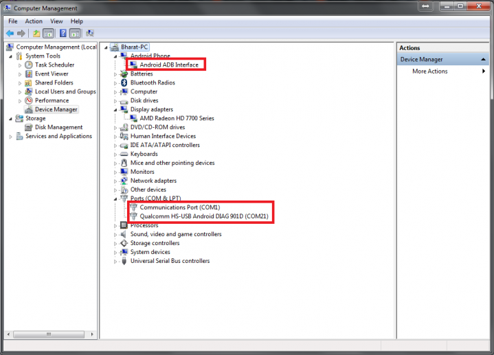Click the Back arrow toolbar icon

pos(10,33)
